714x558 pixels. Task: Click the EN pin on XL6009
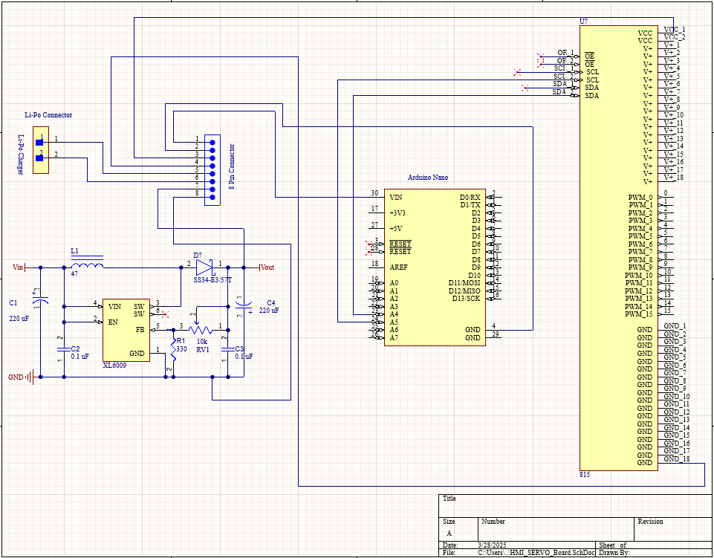tap(113, 322)
